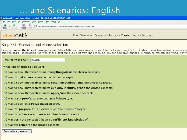The height and width of the screenshot is (140, 187).
Task: Click the ActiveMath logo
Action: tap(15, 35)
